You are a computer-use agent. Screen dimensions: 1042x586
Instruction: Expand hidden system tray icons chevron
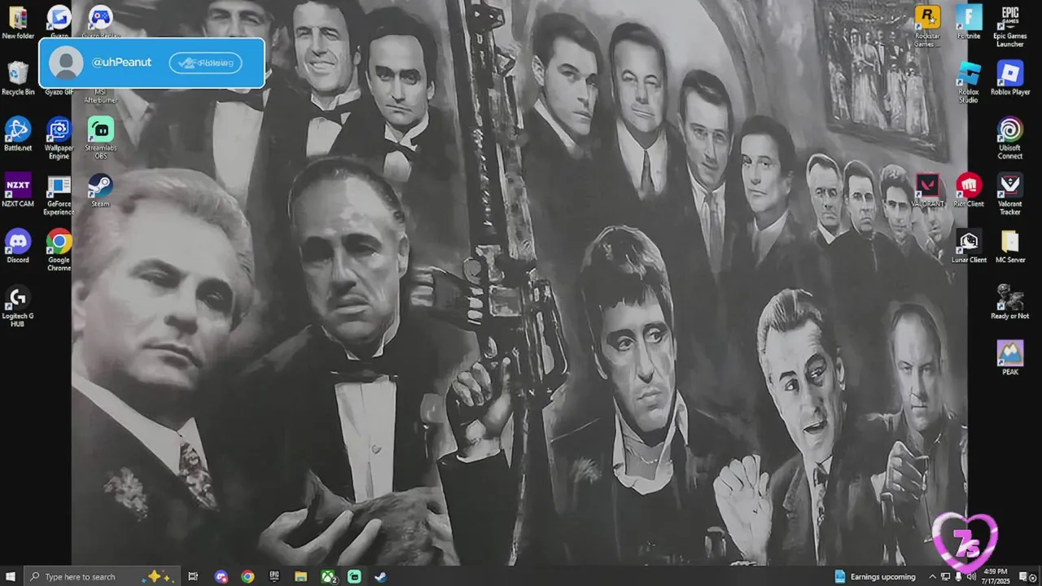click(933, 576)
